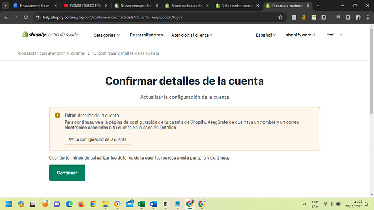Click the warning icon beside Faltan detalles
374x210 pixels.
click(x=57, y=116)
